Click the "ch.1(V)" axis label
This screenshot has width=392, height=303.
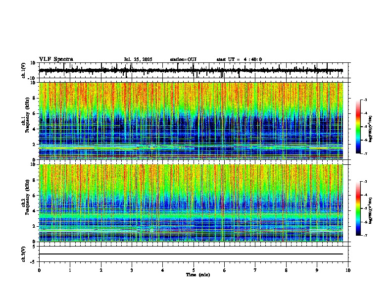(24, 70)
